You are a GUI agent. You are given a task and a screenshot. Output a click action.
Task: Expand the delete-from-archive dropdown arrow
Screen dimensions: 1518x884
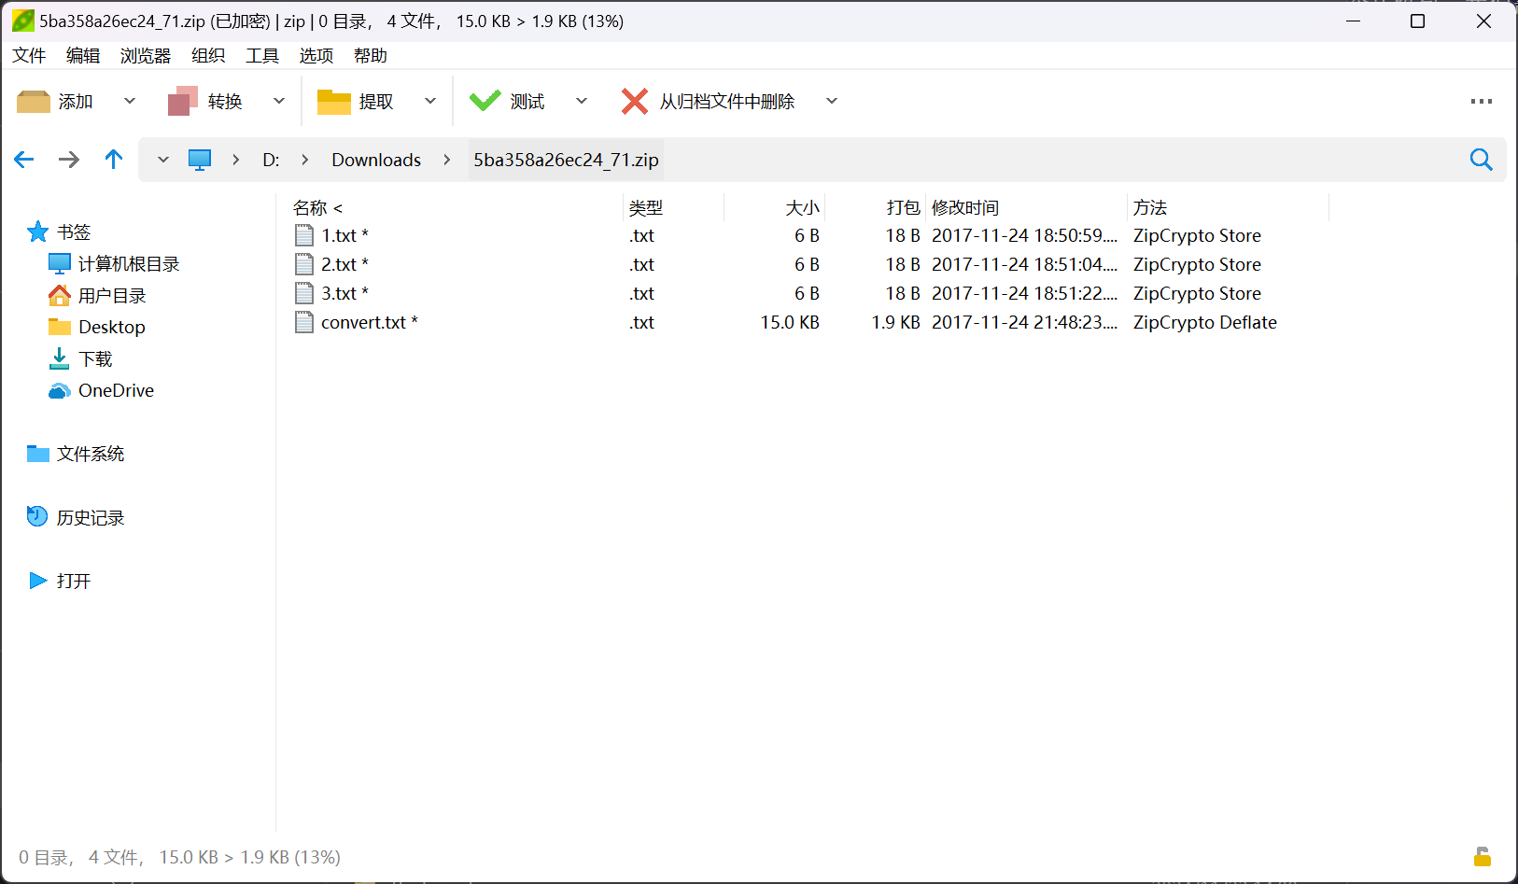(x=832, y=101)
